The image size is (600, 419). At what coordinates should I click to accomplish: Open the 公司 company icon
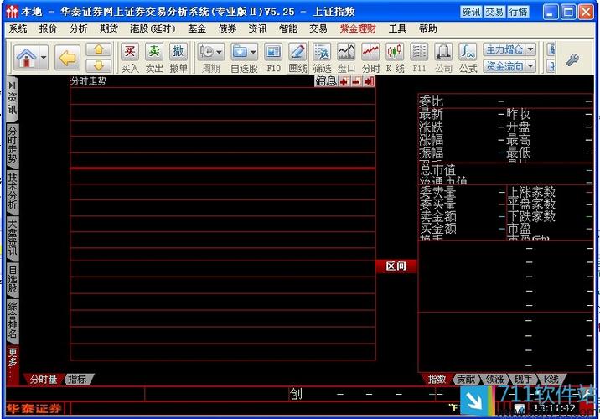click(443, 52)
